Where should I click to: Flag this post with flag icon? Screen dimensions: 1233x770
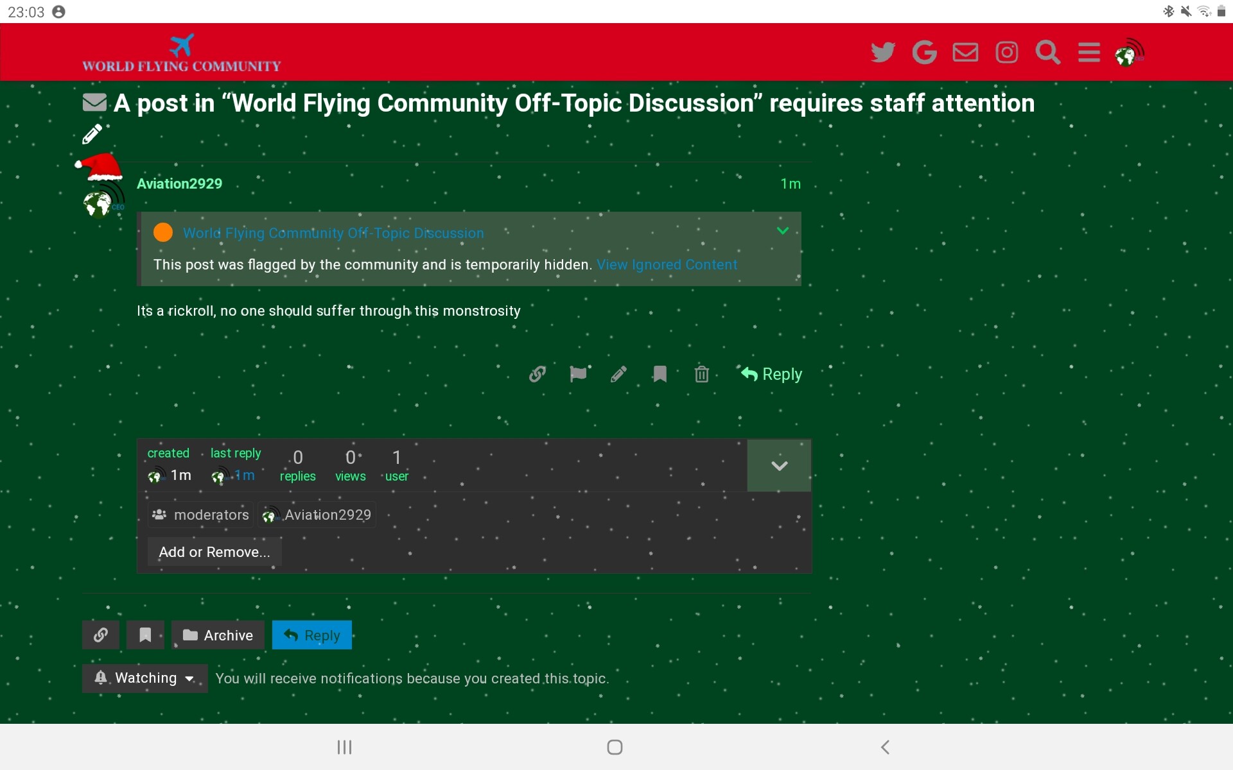578,374
